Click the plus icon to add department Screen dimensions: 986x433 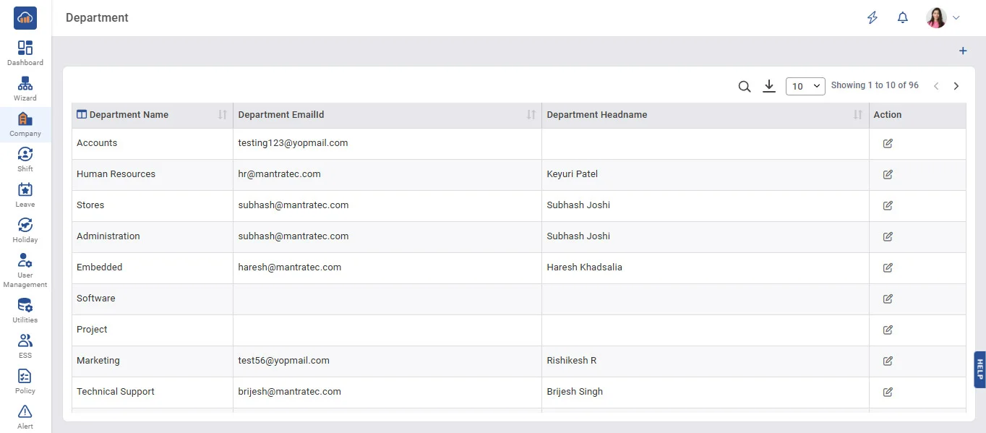point(962,51)
